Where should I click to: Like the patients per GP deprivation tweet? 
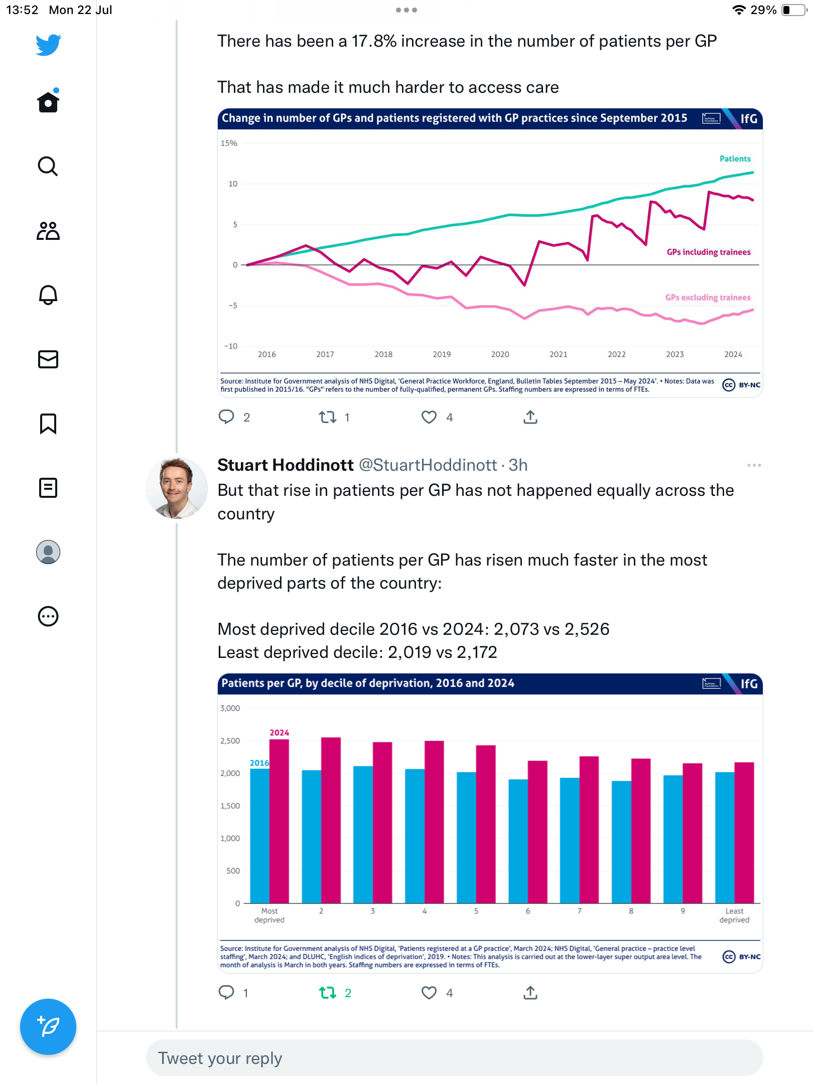(x=429, y=993)
